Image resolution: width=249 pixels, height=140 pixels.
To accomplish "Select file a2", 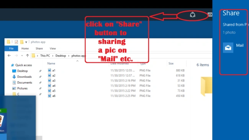I will click(x=54, y=75).
